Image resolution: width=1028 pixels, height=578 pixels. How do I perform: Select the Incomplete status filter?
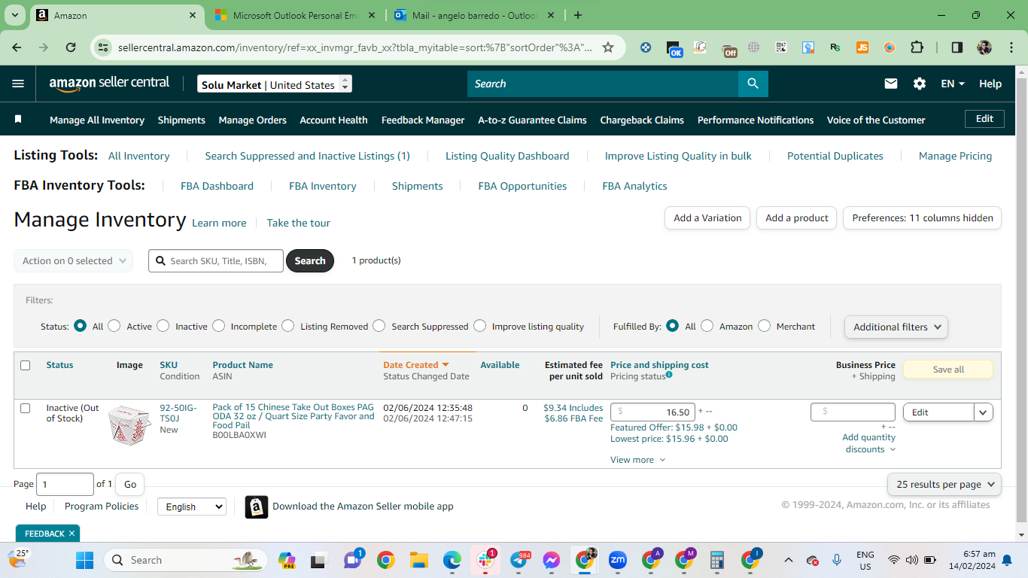[x=219, y=326]
